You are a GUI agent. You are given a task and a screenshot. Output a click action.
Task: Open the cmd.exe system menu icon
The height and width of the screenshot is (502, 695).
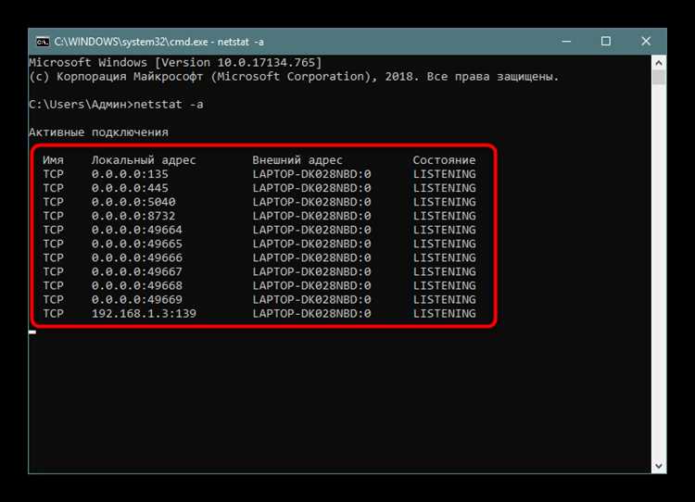click(x=43, y=42)
